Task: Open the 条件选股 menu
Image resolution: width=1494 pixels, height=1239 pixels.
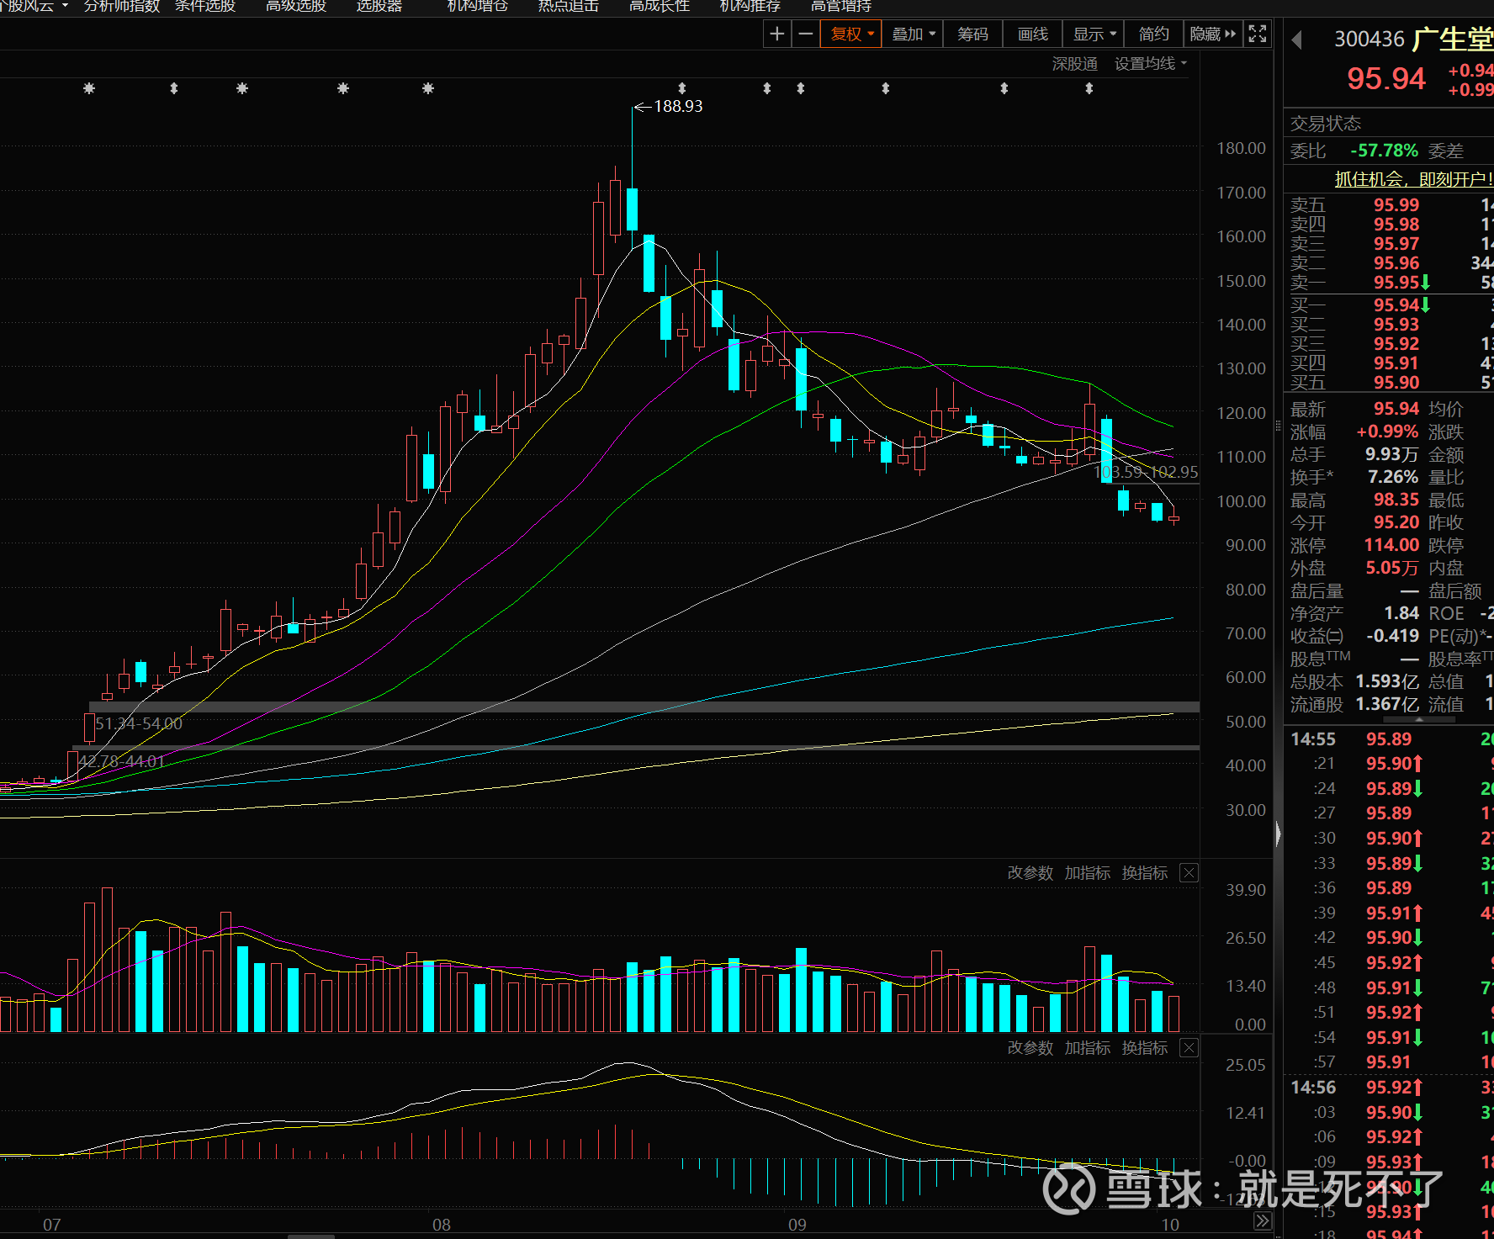Action: tap(205, 7)
